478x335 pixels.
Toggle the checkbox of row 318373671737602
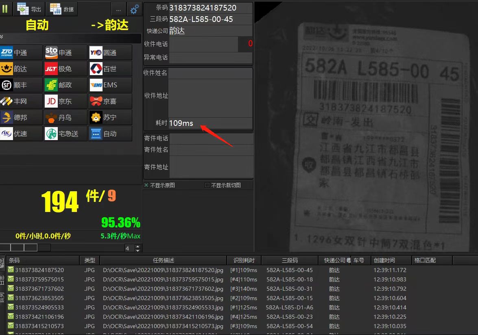coord(11,288)
